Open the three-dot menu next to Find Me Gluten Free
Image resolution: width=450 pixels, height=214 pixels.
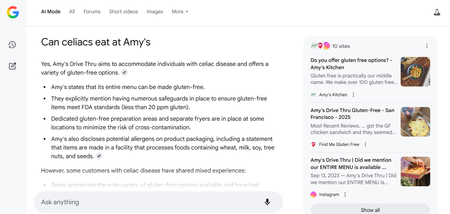coord(365,144)
